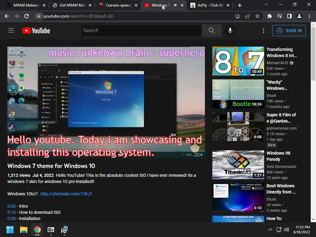The height and width of the screenshot is (237, 316).
Task: Open Boot Windows Directly from USB thumbnail
Action: [x=238, y=197]
